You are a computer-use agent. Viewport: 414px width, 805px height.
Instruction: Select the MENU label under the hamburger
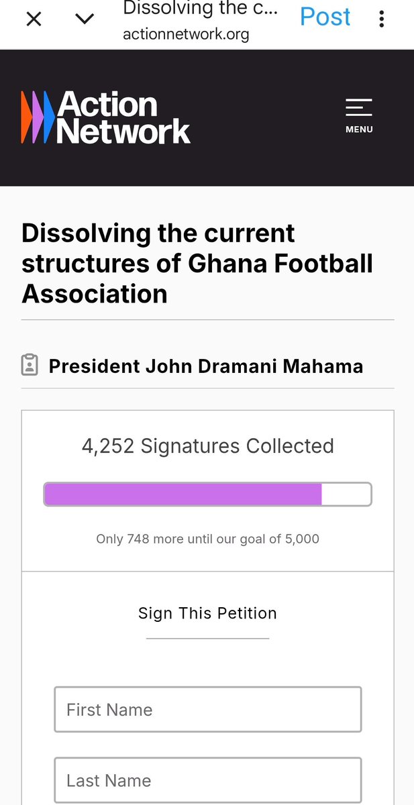coord(359,129)
